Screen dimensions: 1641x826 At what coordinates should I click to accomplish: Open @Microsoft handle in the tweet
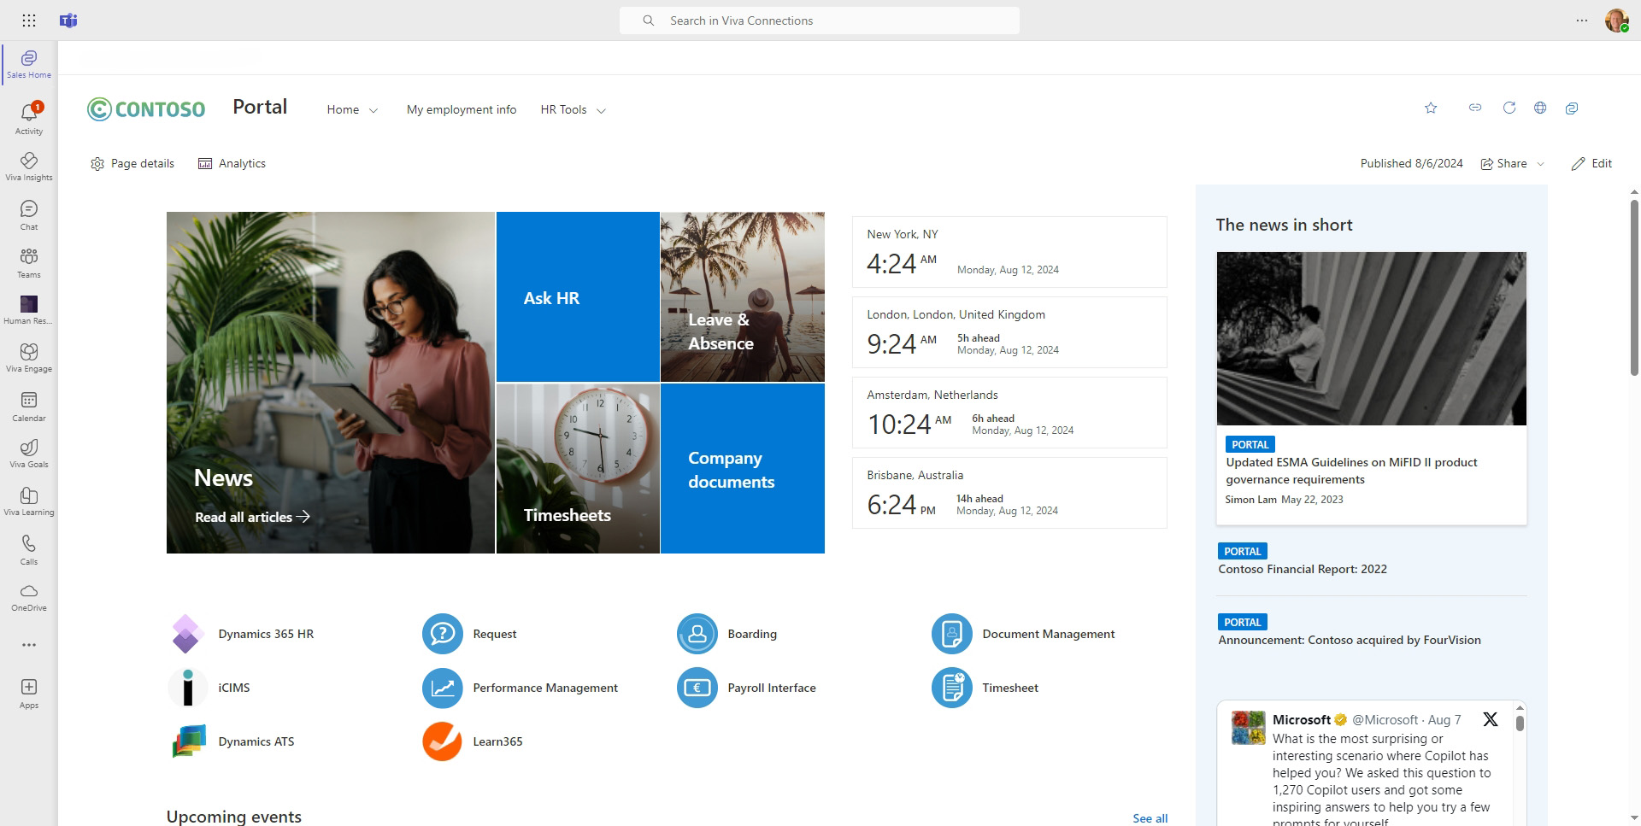click(x=1385, y=720)
